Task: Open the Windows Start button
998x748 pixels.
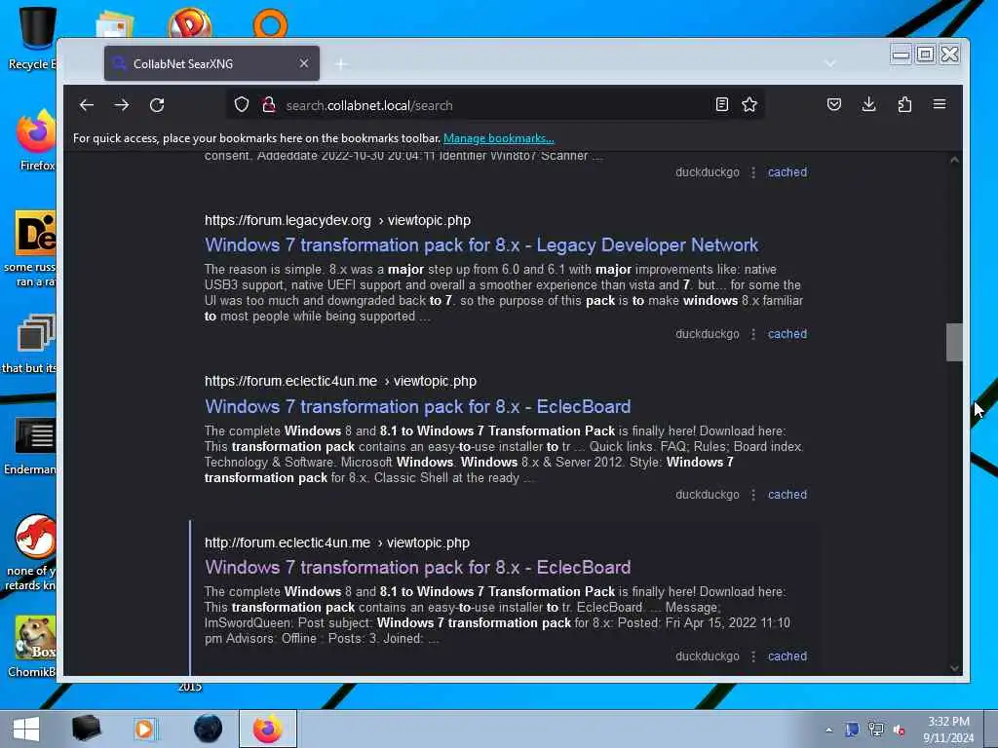Action: coord(26,729)
